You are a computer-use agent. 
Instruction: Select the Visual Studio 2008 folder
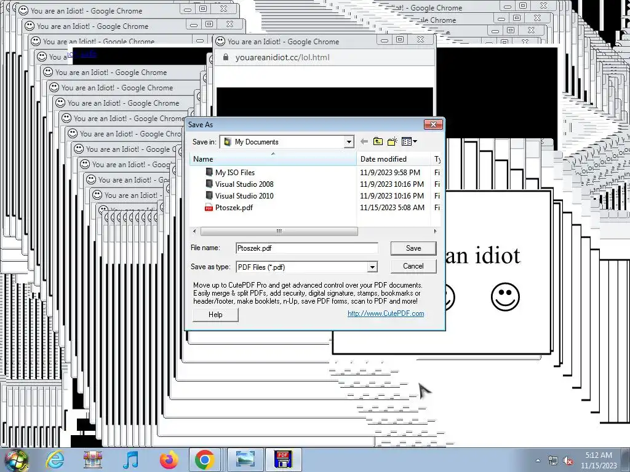(244, 184)
